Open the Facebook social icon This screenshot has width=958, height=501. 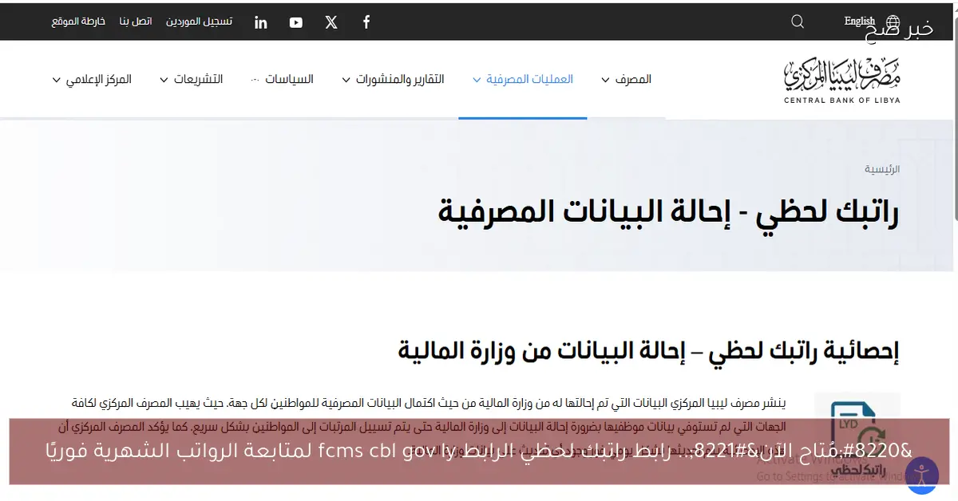[366, 22]
